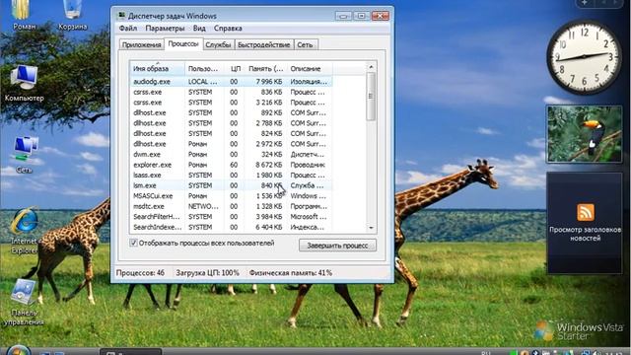Open the Панель управления desktop icon
Screen dimensions: 631x355
tap(24, 302)
